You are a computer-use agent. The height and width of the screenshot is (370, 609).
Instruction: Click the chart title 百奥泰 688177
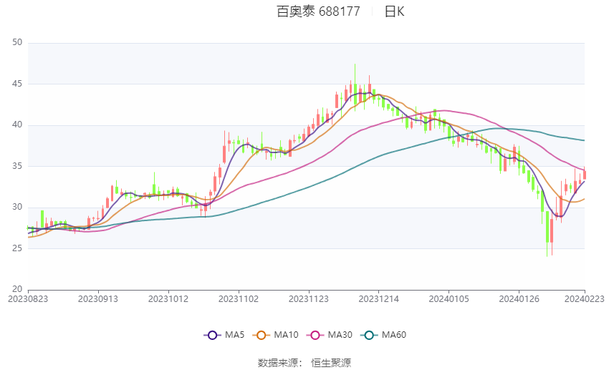tap(318, 11)
